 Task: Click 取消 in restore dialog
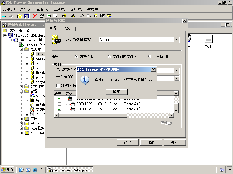tap(151, 142)
